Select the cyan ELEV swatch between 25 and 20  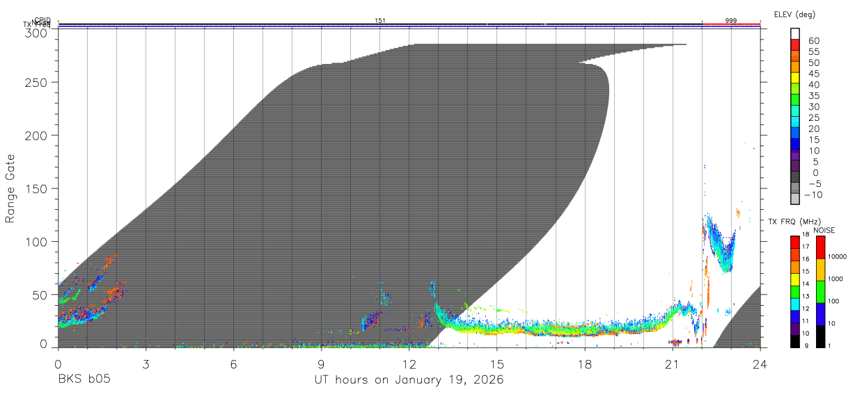(794, 123)
